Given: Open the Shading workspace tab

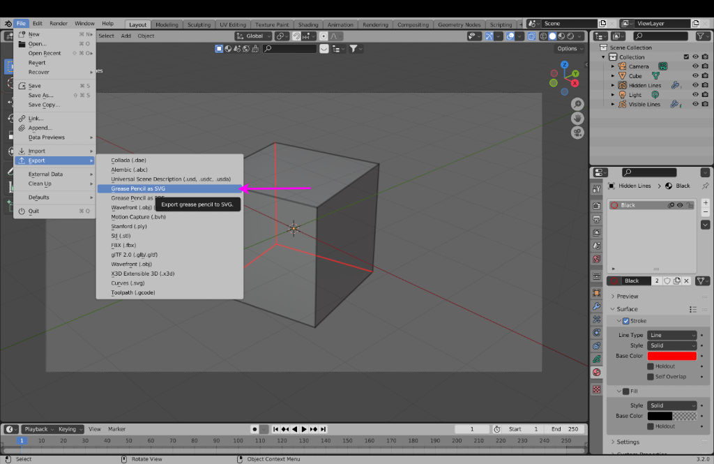Looking at the screenshot, I should pos(308,24).
